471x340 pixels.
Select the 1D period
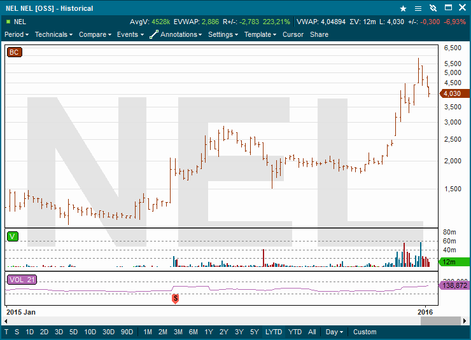29,332
